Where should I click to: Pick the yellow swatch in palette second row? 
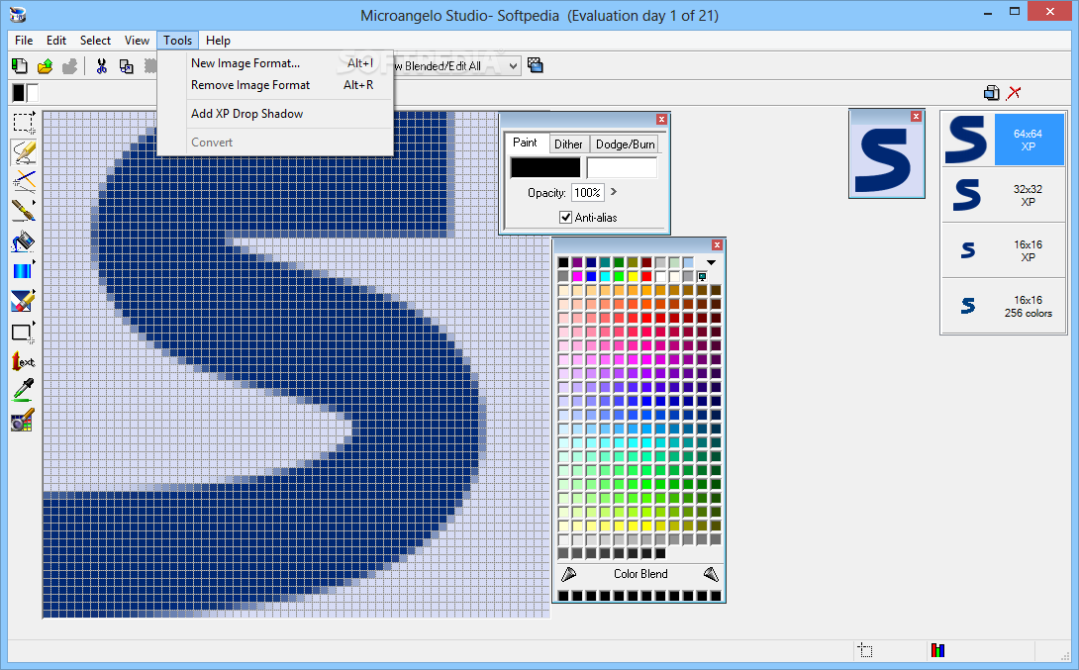tap(633, 276)
